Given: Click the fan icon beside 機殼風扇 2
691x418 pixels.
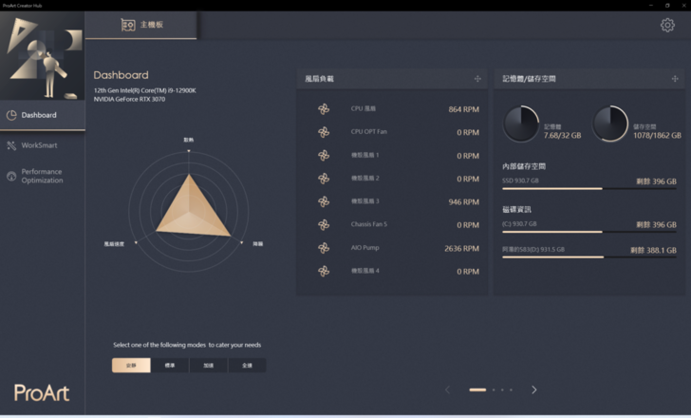Looking at the screenshot, I should click(324, 179).
